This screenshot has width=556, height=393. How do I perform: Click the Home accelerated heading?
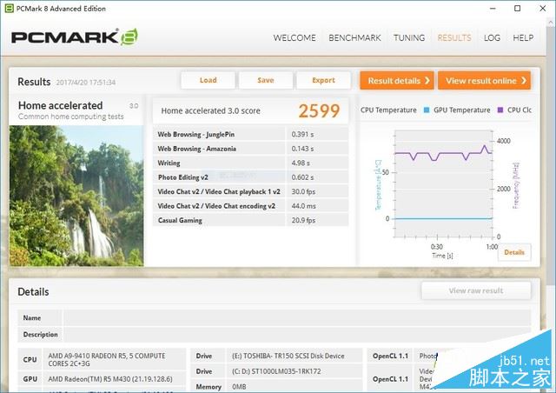point(60,105)
